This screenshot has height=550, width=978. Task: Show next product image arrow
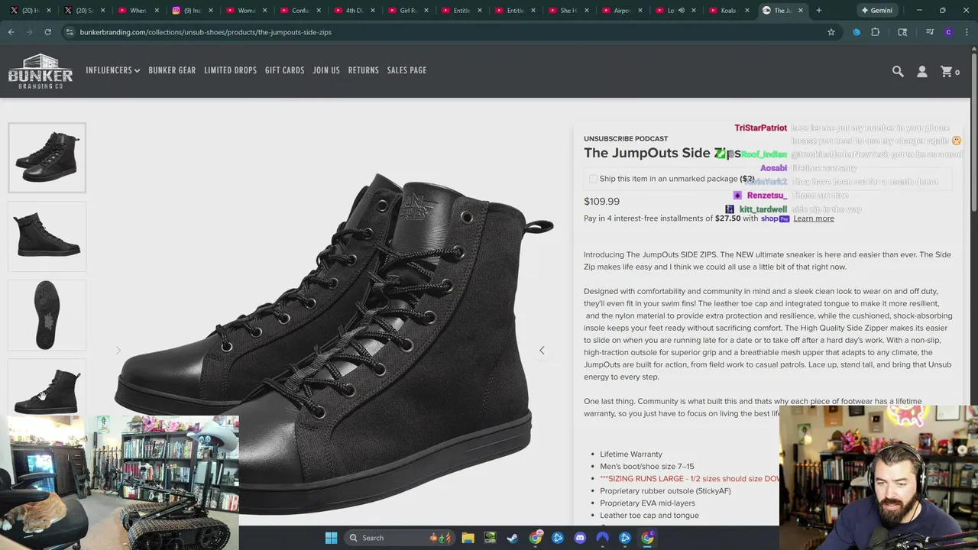[x=542, y=351]
